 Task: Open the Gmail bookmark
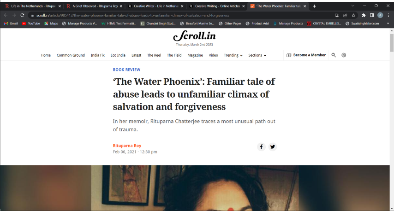pyautogui.click(x=11, y=23)
